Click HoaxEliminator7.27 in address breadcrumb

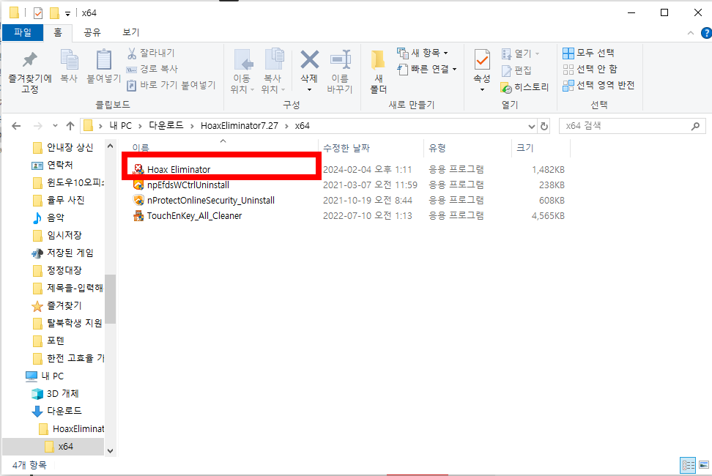click(240, 126)
